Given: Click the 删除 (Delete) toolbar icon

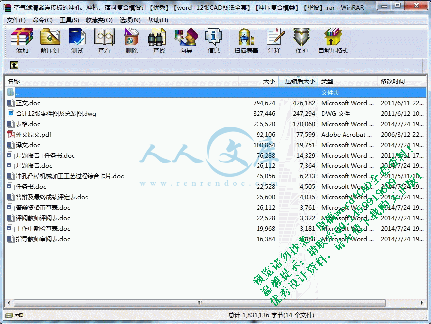Looking at the screenshot, I should pyautogui.click(x=132, y=40).
